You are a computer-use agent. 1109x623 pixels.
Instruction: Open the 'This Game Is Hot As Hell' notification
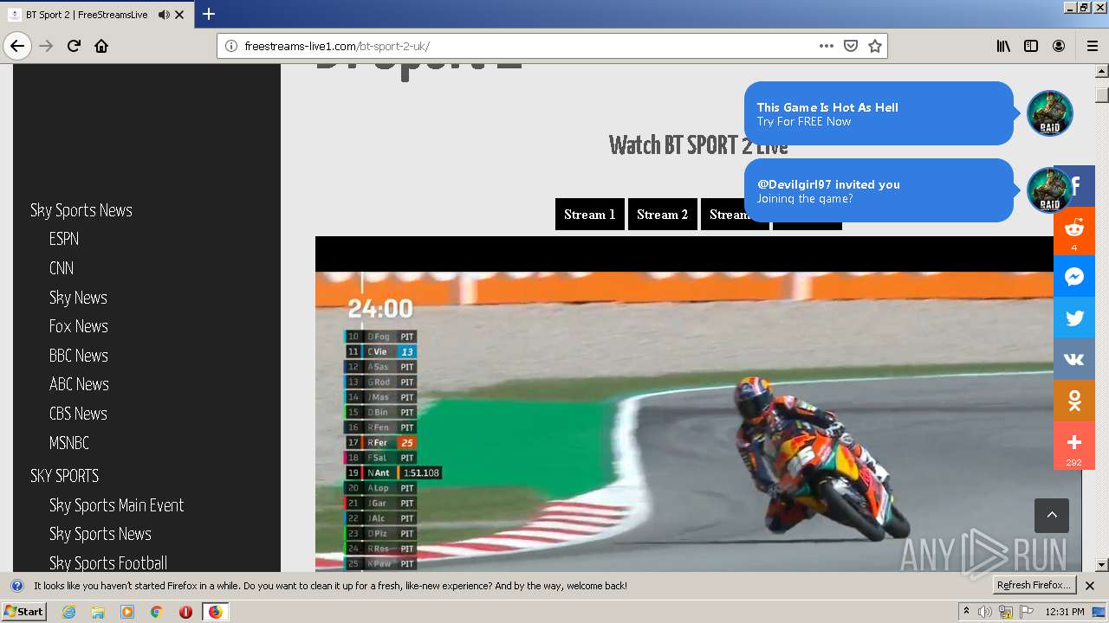click(x=879, y=113)
